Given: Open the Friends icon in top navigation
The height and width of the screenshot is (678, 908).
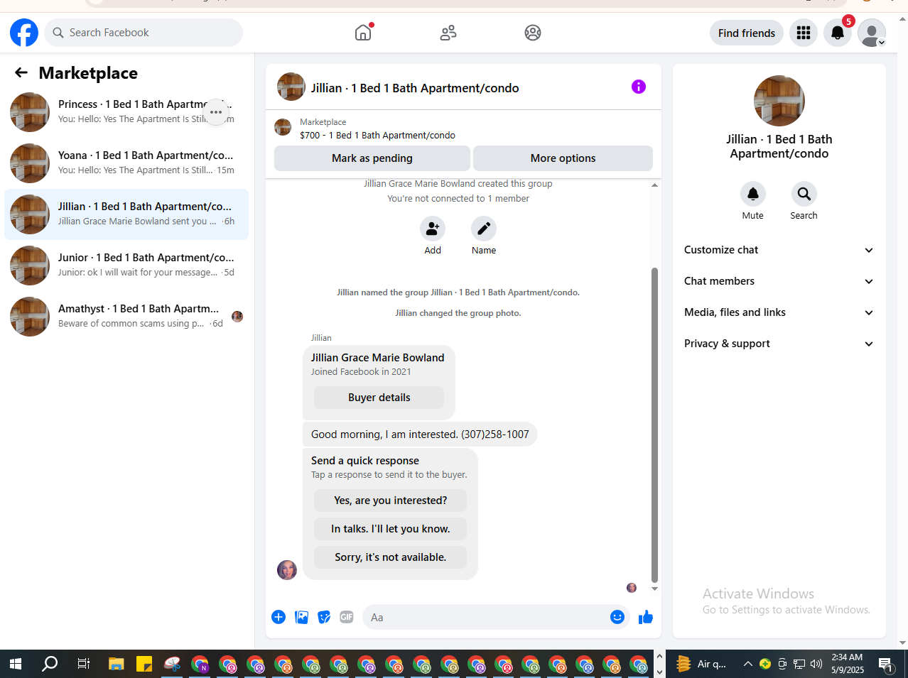Looking at the screenshot, I should pyautogui.click(x=448, y=33).
